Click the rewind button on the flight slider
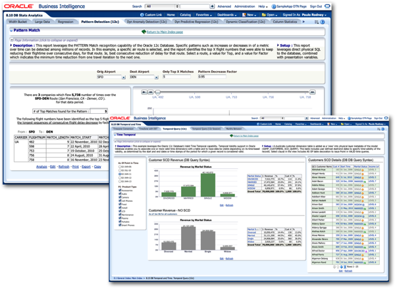Screen dimensions: 395x288 click(150, 92)
